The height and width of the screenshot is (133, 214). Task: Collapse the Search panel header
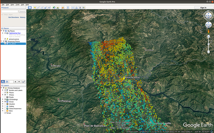coord(13,8)
